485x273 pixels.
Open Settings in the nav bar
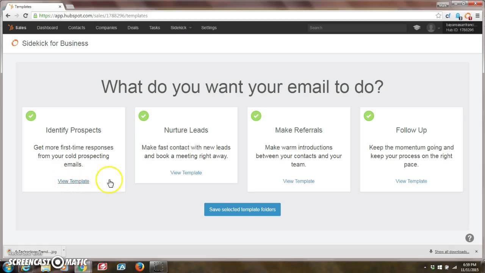209,28
